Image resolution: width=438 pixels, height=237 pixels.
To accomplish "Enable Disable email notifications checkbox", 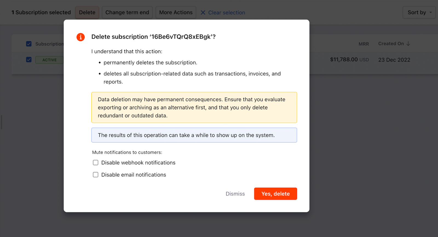I will pyautogui.click(x=96, y=175).
